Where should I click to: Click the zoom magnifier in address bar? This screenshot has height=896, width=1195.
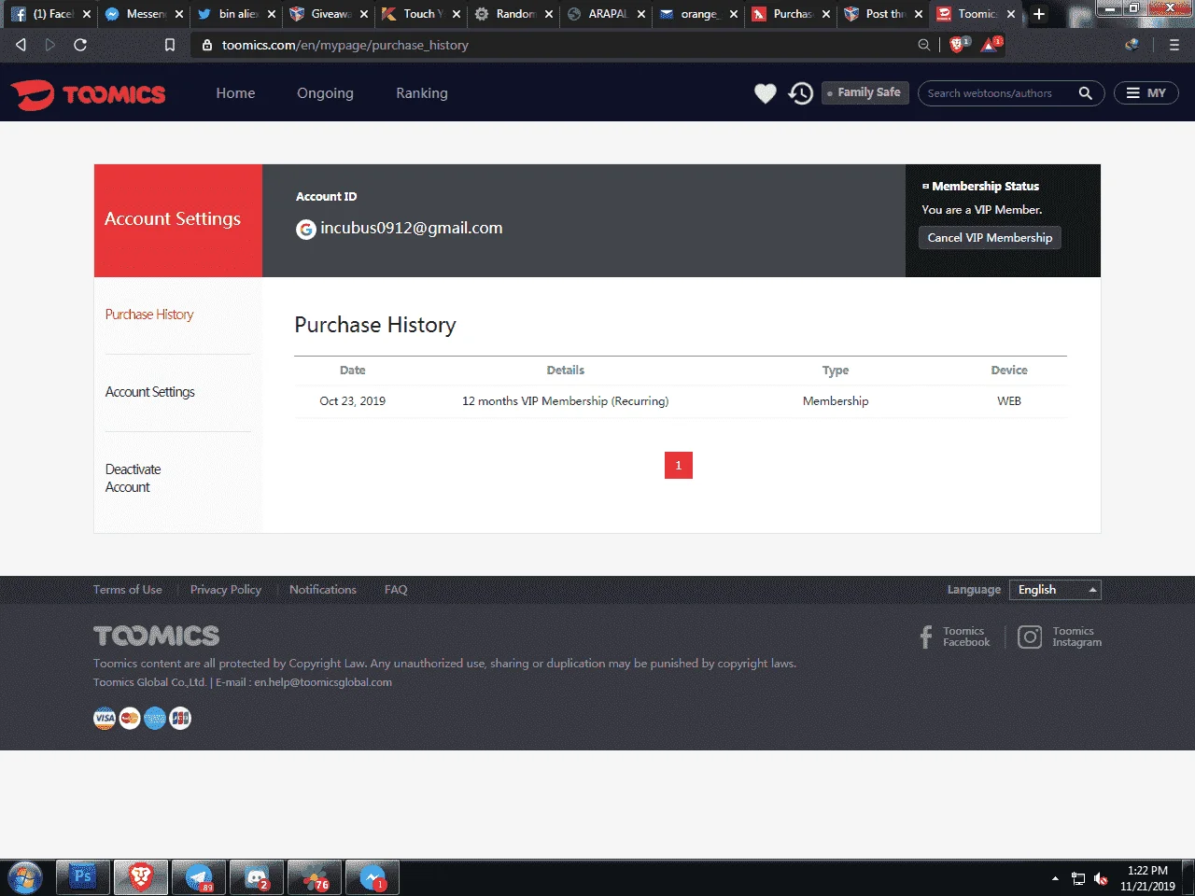click(x=924, y=45)
